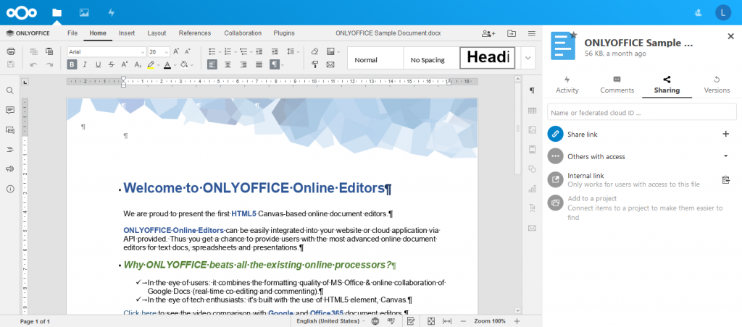Click the Set document language globe icon
Image resolution: width=742 pixels, height=327 pixels.
(x=375, y=321)
